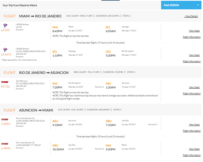Click the technical stop note for PZ 722

[x=105, y=97]
